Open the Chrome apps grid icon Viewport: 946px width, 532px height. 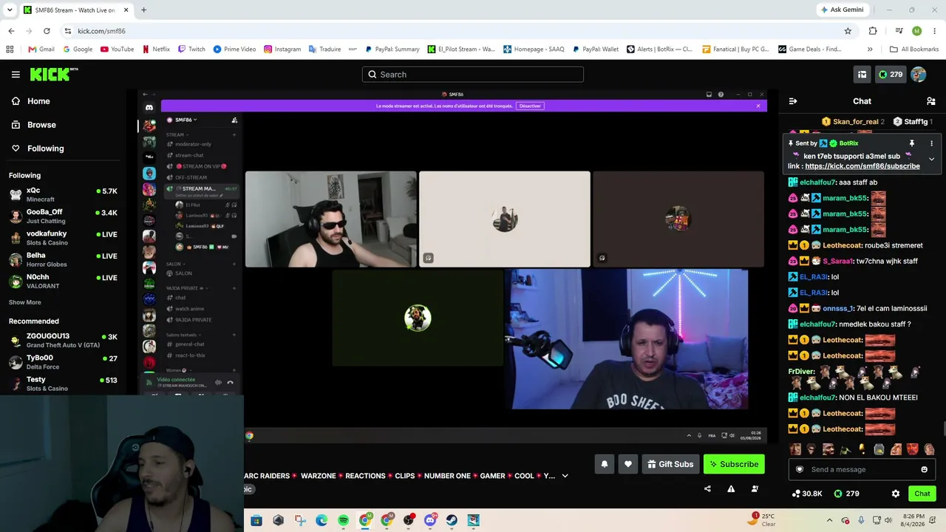click(10, 50)
